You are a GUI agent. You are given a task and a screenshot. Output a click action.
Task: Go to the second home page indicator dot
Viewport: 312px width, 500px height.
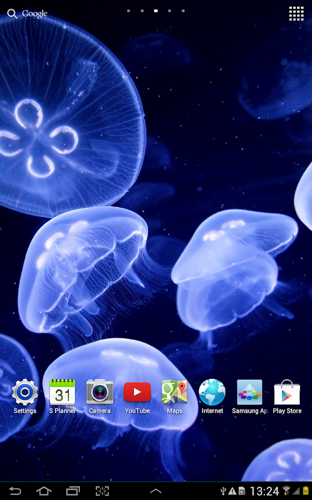click(142, 11)
